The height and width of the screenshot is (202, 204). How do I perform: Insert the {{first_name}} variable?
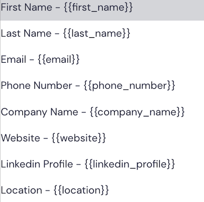(x=98, y=8)
